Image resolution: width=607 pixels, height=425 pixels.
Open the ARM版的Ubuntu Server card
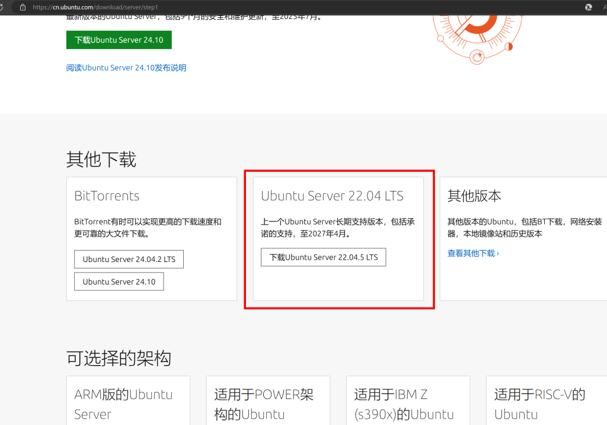(x=128, y=401)
